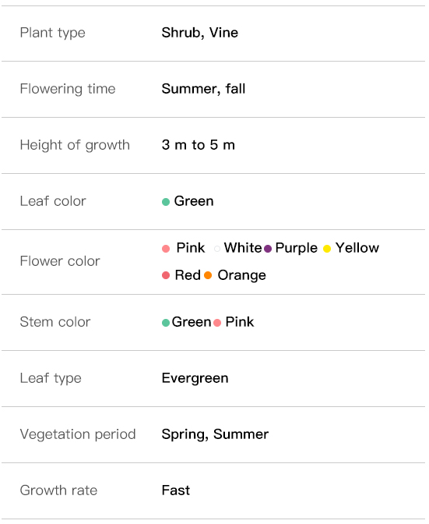Click the Summer, fall value
The image size is (429, 524).
coord(203,89)
